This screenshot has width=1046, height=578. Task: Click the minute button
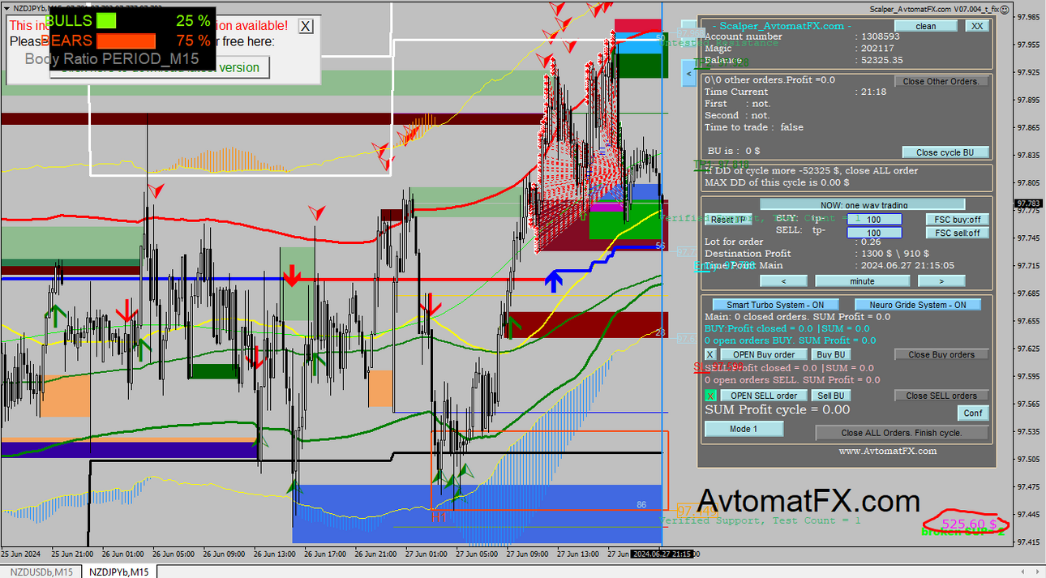coord(862,281)
